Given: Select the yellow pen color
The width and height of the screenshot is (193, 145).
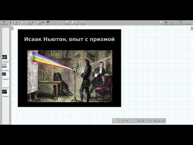Looking at the screenshot, I should pyautogui.click(x=22, y=22).
